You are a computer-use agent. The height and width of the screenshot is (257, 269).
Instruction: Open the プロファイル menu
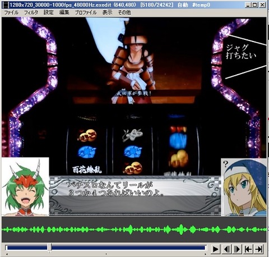[x=86, y=12]
